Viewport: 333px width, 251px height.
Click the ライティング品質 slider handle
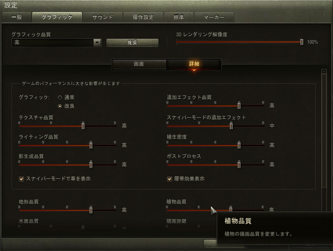coord(91,145)
